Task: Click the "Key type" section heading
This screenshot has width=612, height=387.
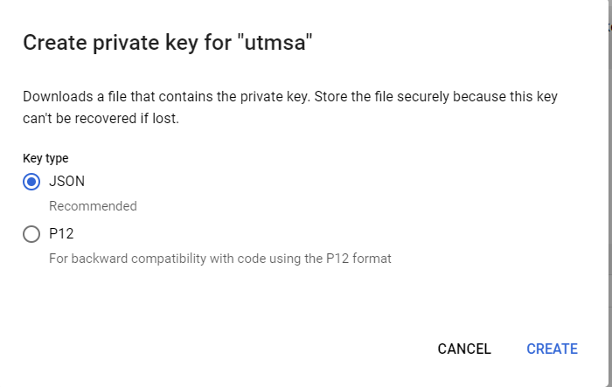Action: click(x=45, y=158)
